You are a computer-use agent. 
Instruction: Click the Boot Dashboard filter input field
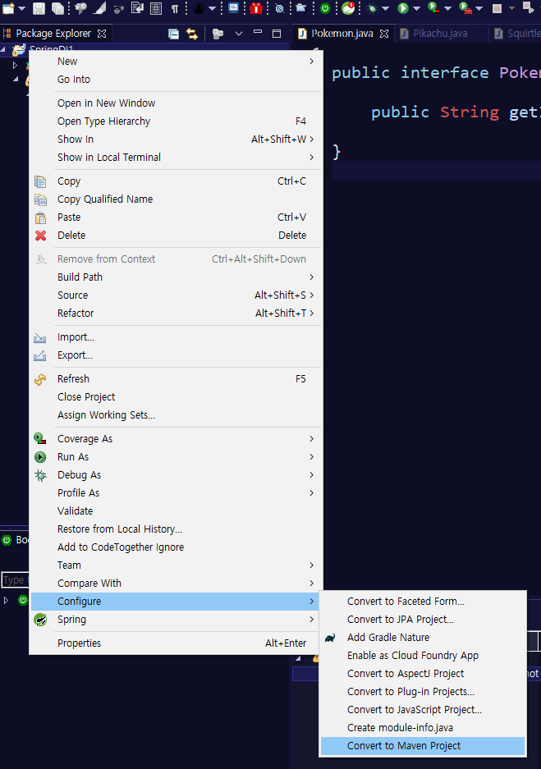pos(15,580)
